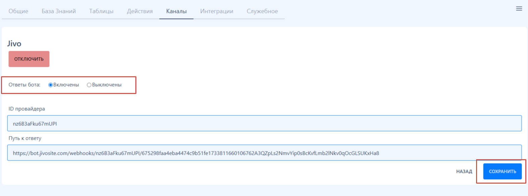Click the Путь к ответу label
Image resolution: width=528 pixels, height=196 pixels.
click(x=25, y=138)
